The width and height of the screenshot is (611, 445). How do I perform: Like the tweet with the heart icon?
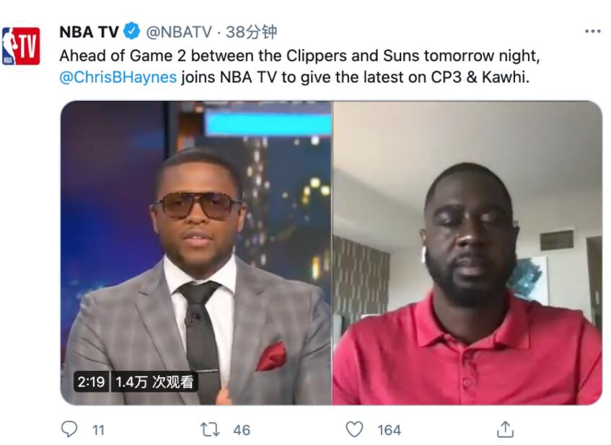355,429
